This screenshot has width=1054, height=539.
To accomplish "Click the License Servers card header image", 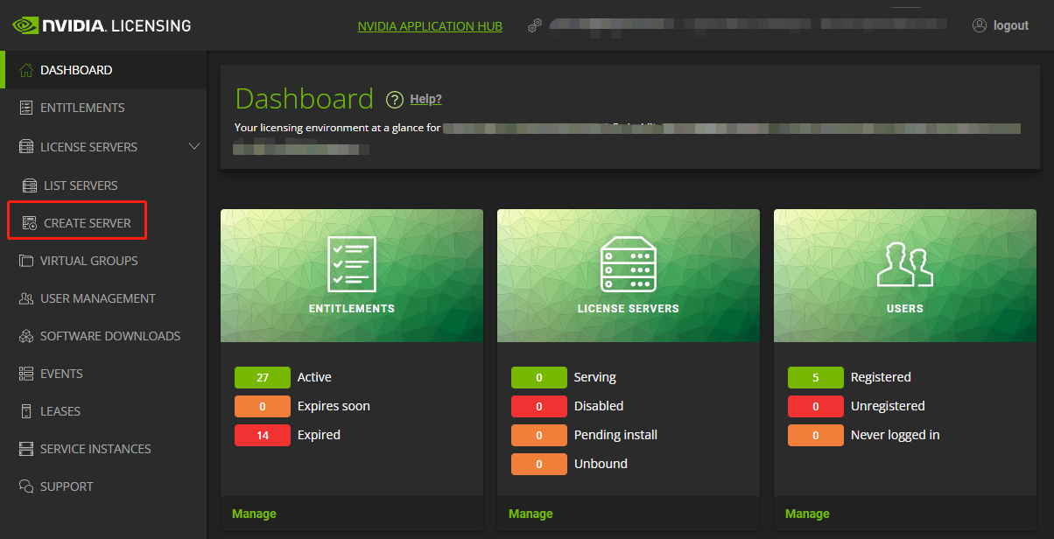I will [x=629, y=276].
